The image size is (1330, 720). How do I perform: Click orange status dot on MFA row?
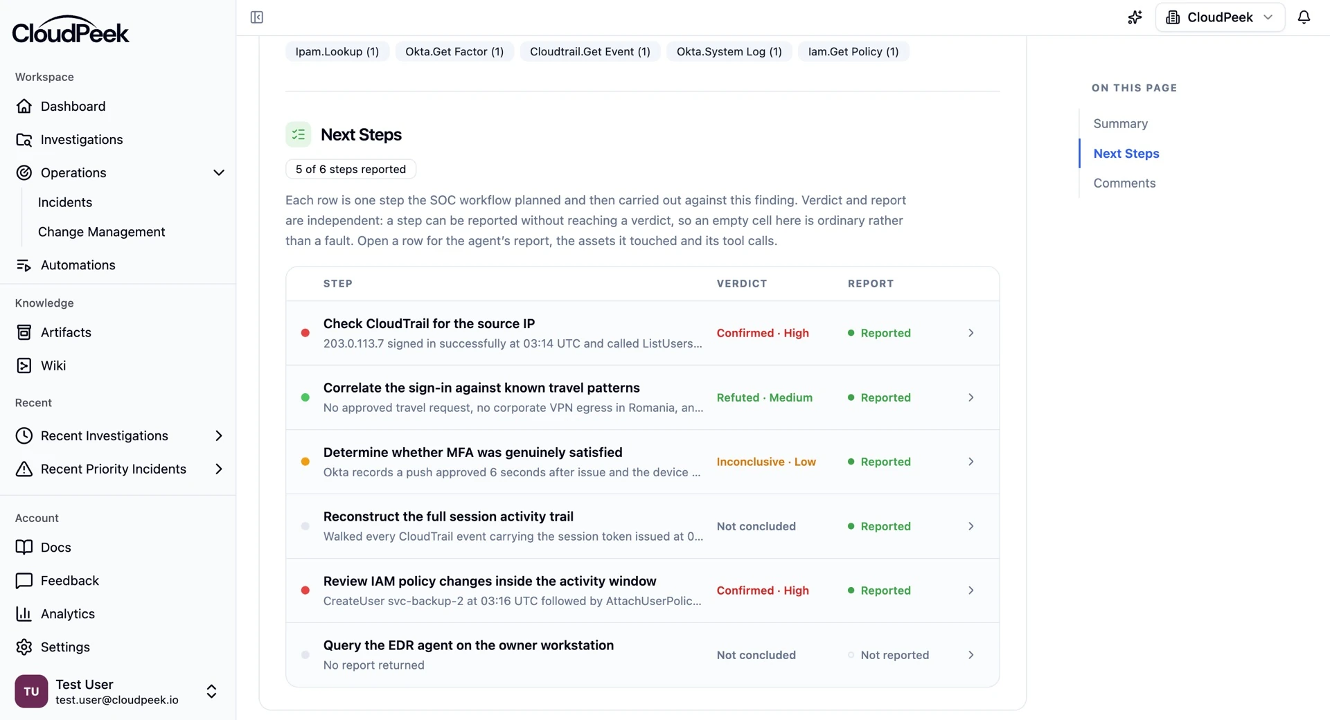[x=305, y=462]
